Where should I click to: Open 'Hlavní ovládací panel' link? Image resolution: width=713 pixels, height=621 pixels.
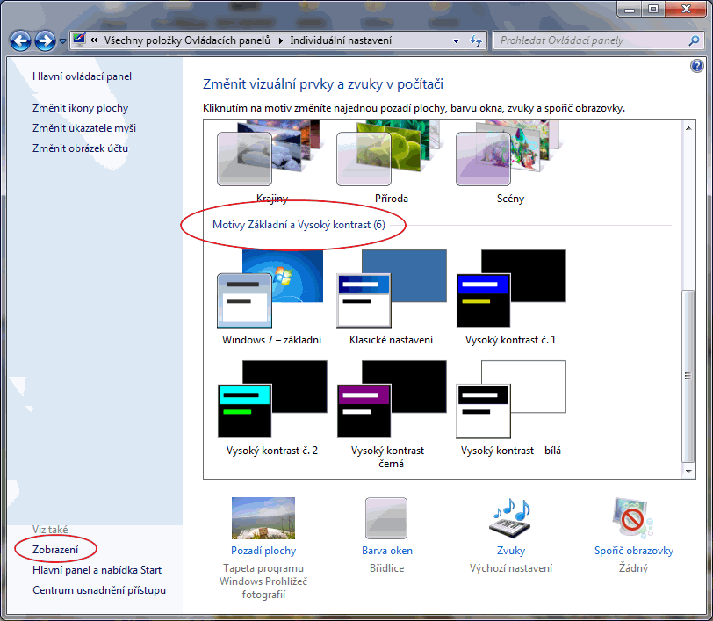point(83,76)
